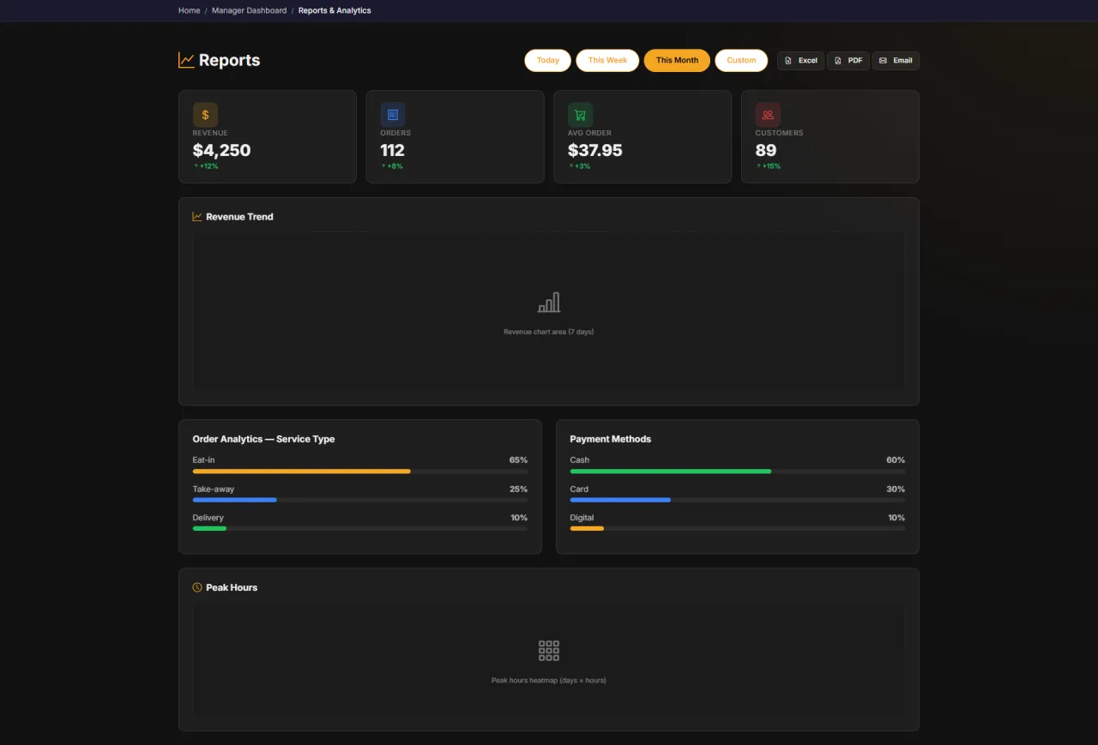Click the Orders list icon
This screenshot has width=1098, height=745.
click(x=393, y=115)
